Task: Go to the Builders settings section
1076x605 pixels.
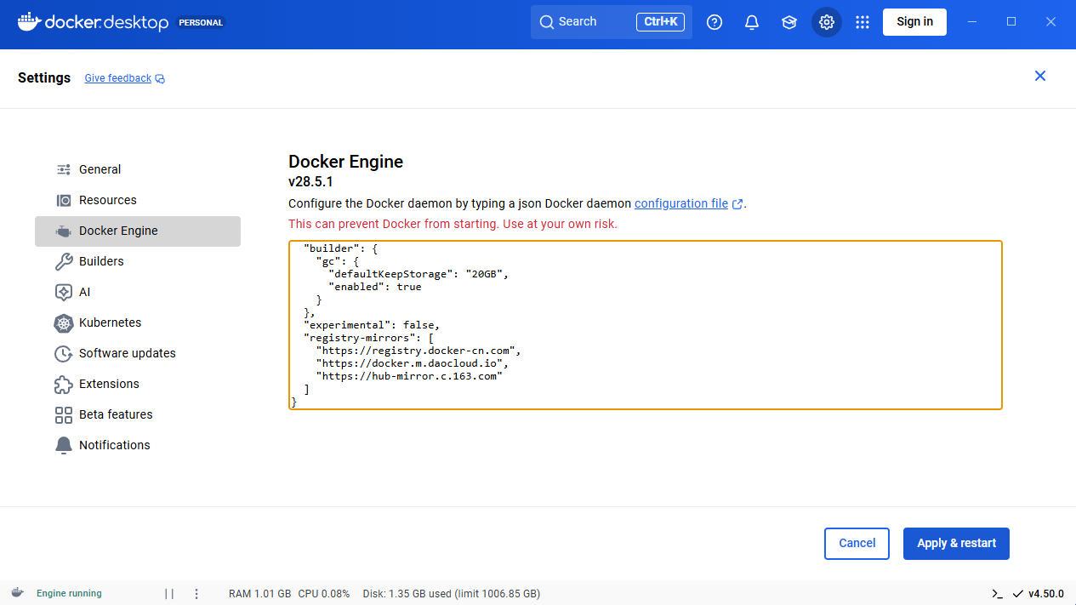Action: pyautogui.click(x=138, y=261)
